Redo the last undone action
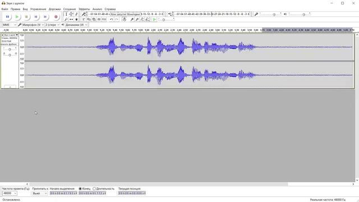 coord(116,20)
